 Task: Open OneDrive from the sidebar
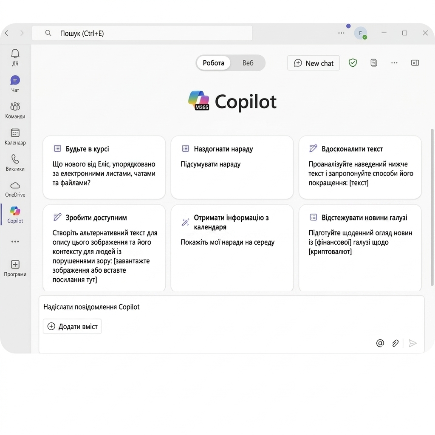point(15,189)
